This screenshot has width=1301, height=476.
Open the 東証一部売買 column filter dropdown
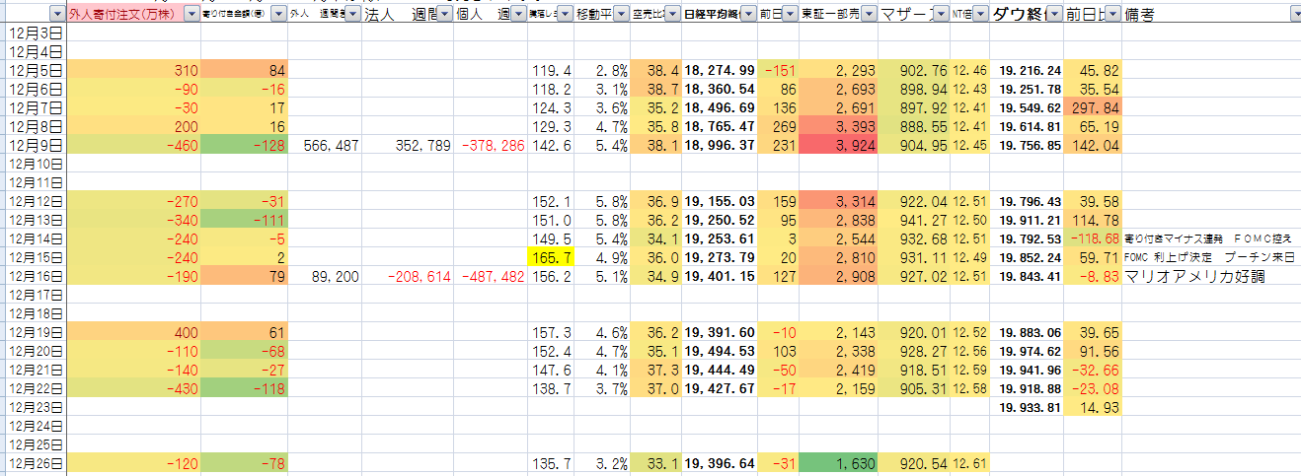[867, 15]
